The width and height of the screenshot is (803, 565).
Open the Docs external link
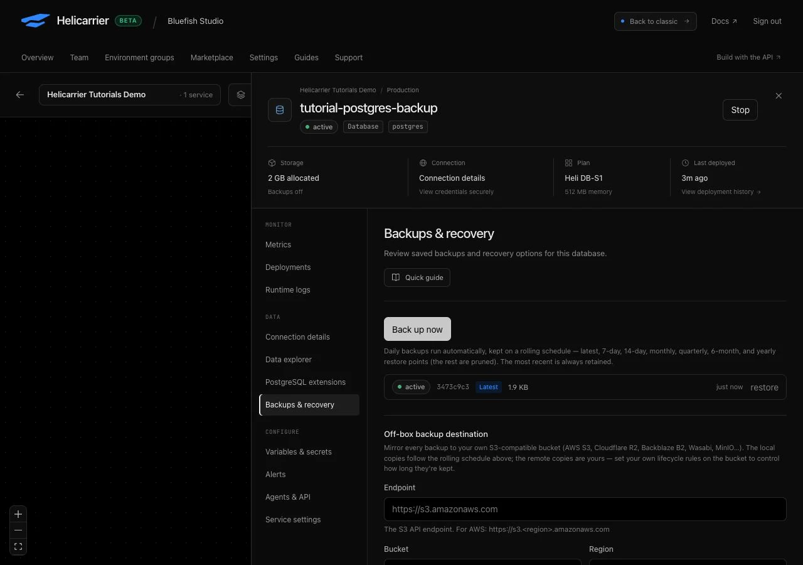[724, 21]
